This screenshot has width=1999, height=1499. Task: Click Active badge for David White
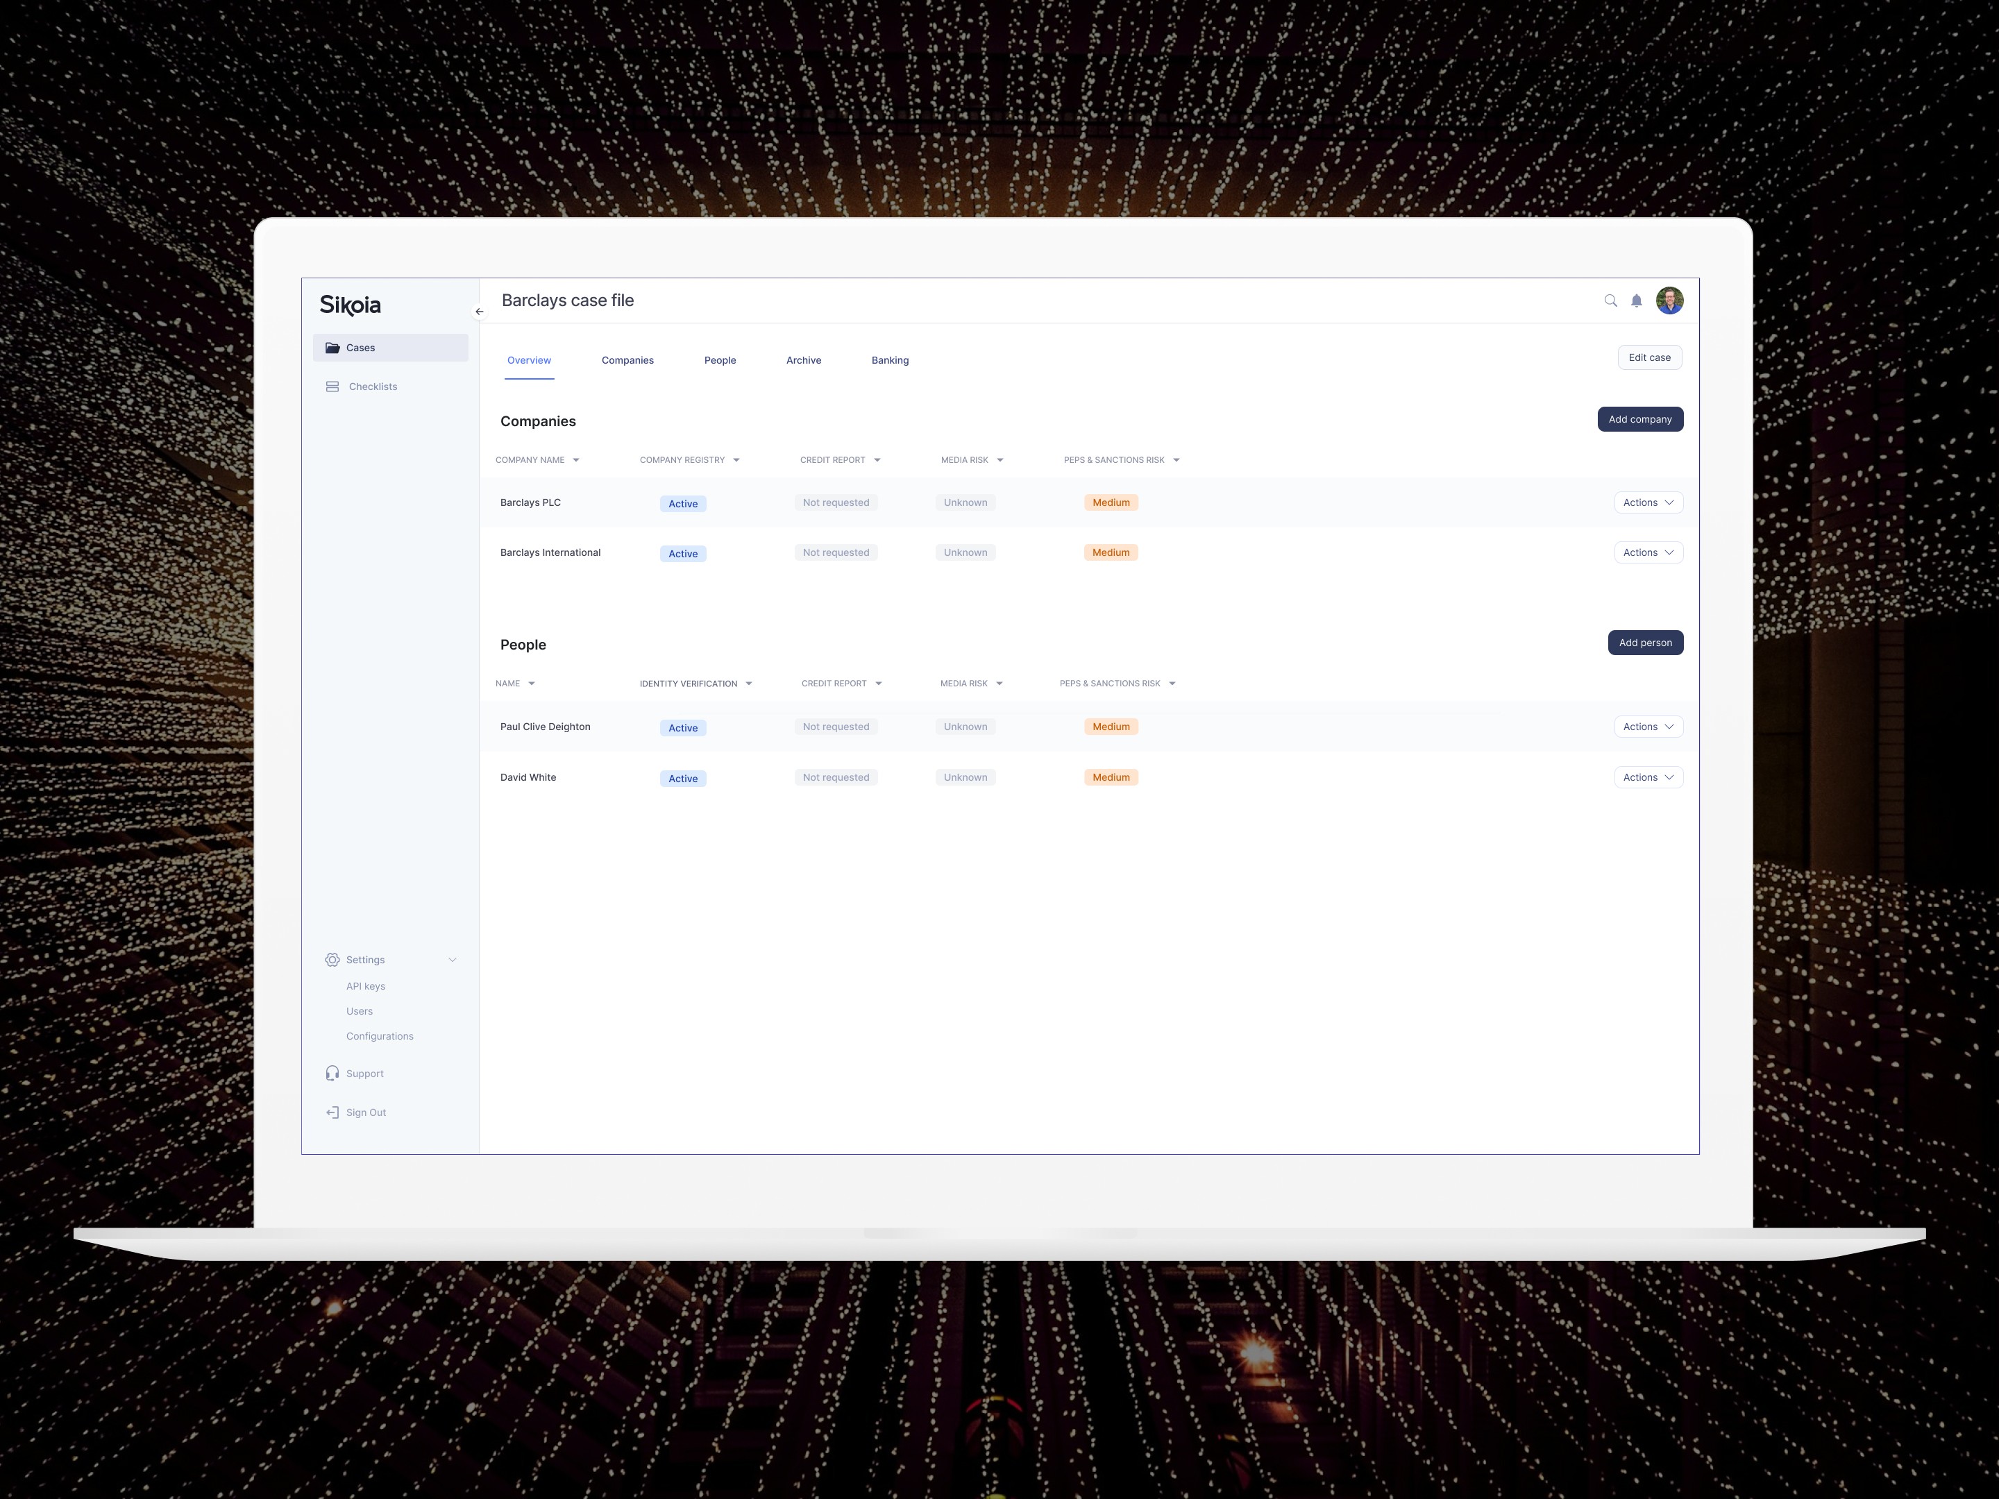pyautogui.click(x=683, y=779)
